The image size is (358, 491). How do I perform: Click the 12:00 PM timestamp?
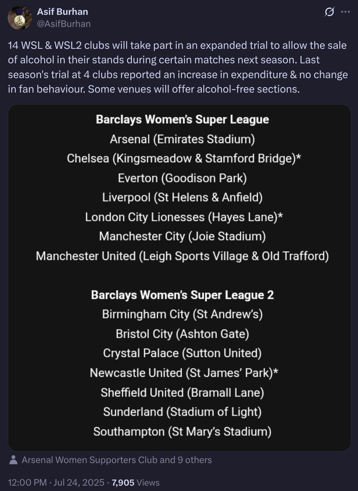(27, 482)
